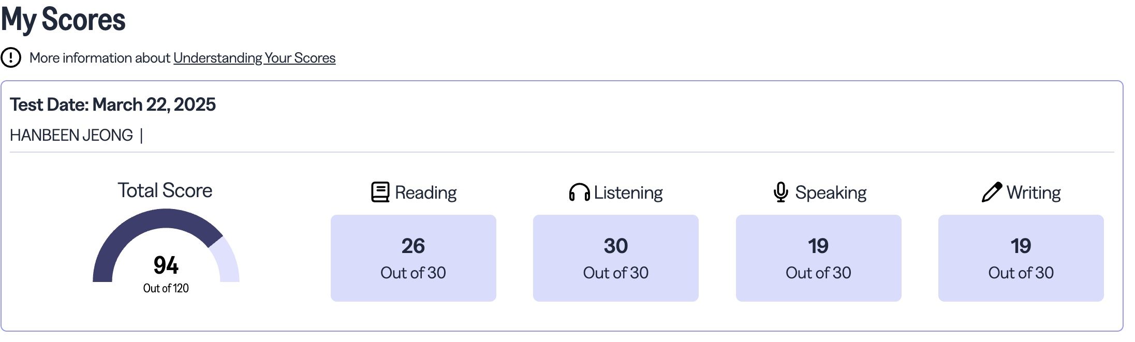
Task: Click the Listening section label
Action: (628, 192)
